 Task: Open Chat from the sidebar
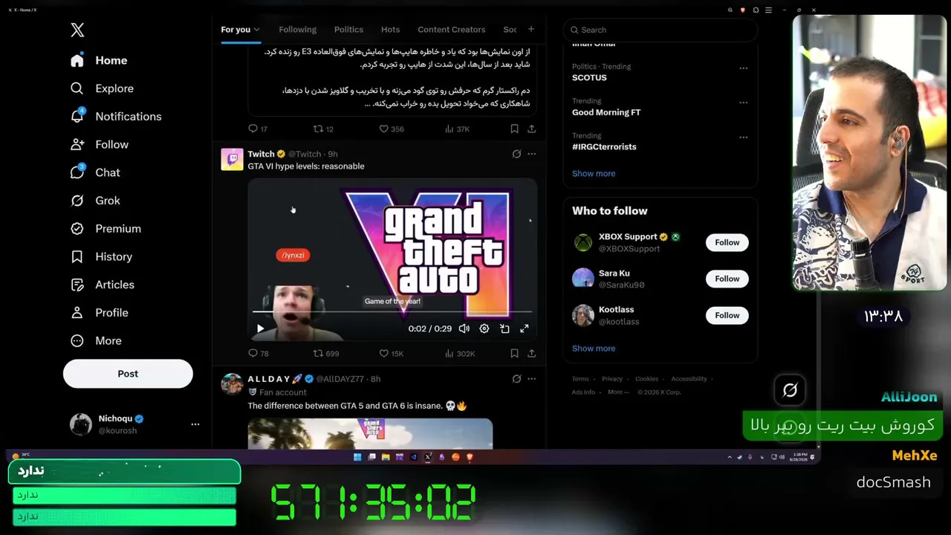click(x=95, y=172)
